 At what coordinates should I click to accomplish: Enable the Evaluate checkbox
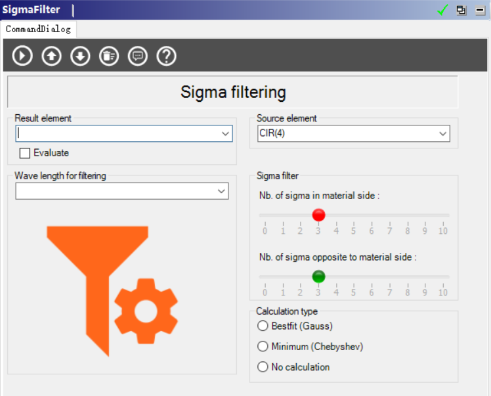(x=25, y=153)
